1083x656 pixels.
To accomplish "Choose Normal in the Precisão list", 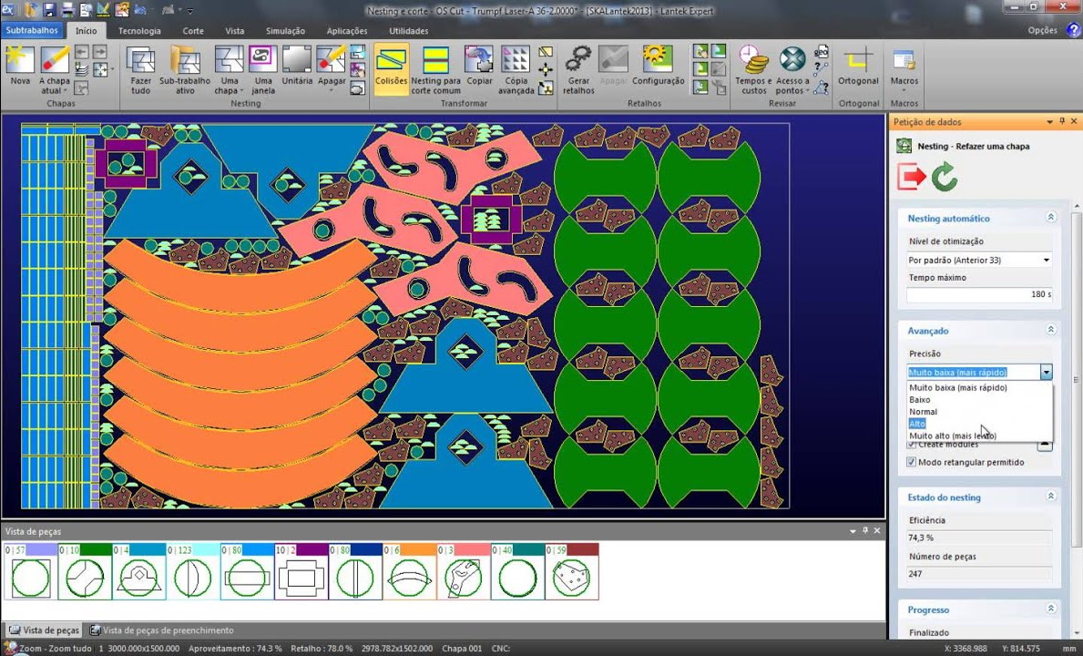I will tap(923, 412).
